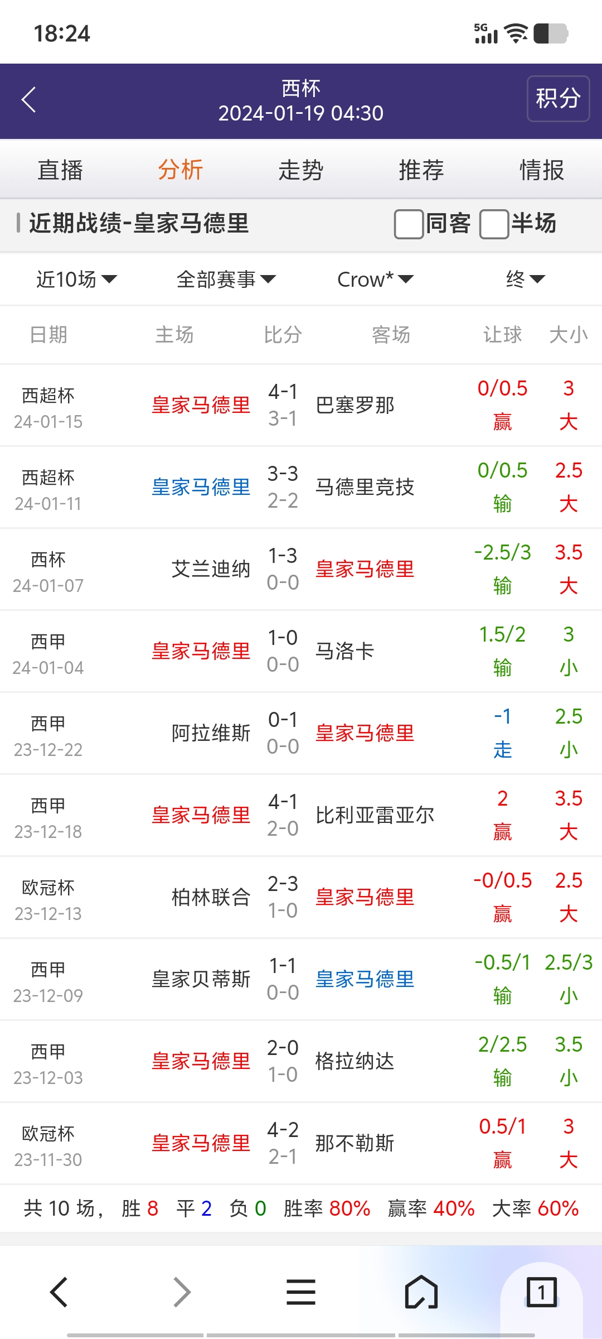Open the 情报 tab
The image size is (602, 1339).
click(x=542, y=170)
